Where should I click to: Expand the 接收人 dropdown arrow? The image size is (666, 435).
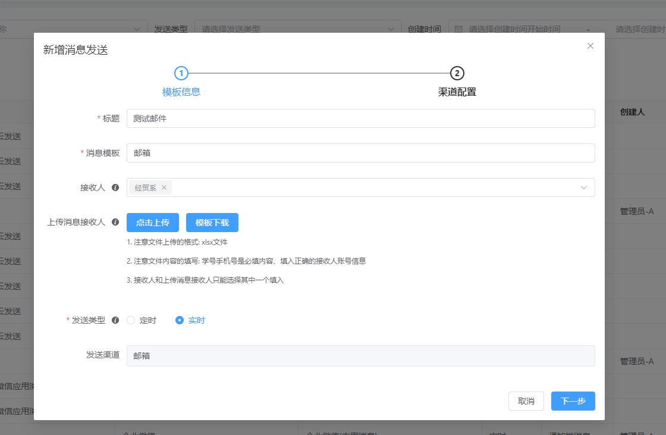(x=584, y=187)
